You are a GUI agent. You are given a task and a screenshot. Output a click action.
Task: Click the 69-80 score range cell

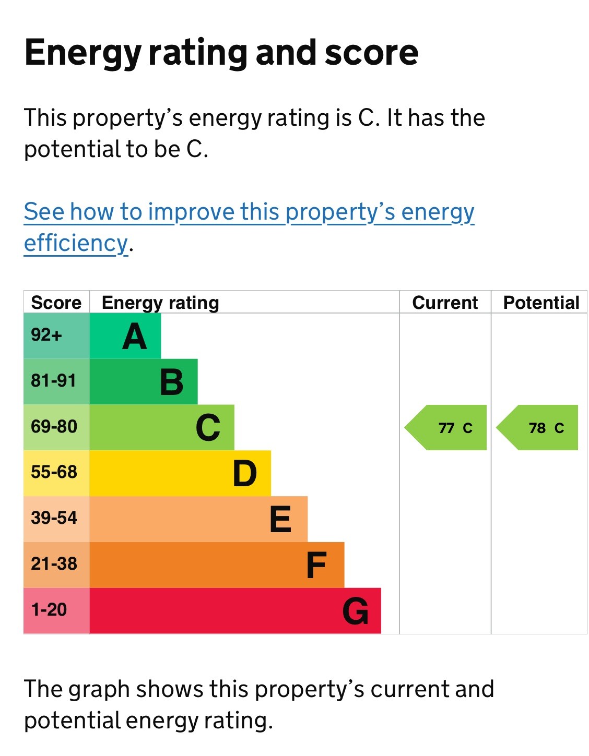56,427
